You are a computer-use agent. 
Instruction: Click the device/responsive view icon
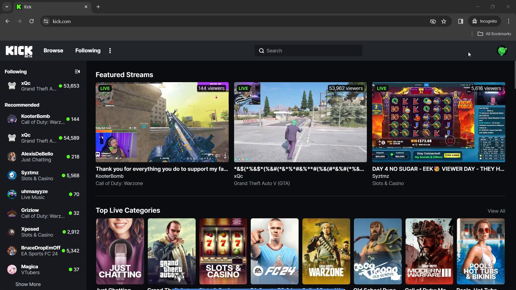(x=460, y=21)
